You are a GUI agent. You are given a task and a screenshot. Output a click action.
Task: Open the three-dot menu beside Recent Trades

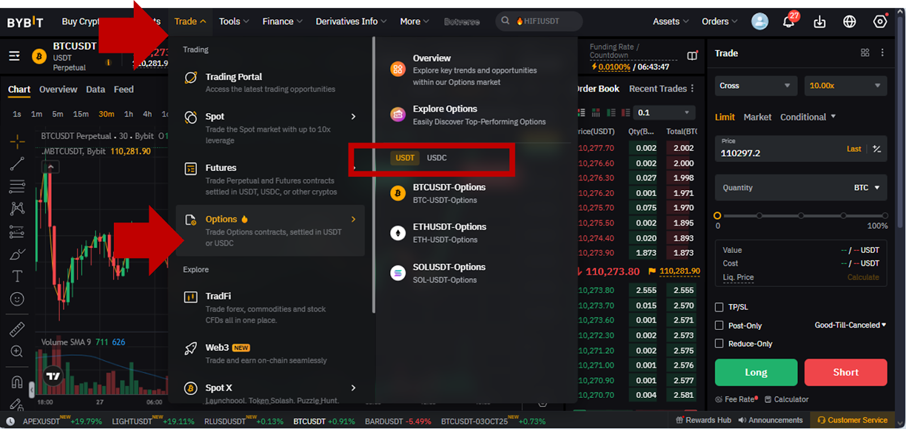[692, 89]
